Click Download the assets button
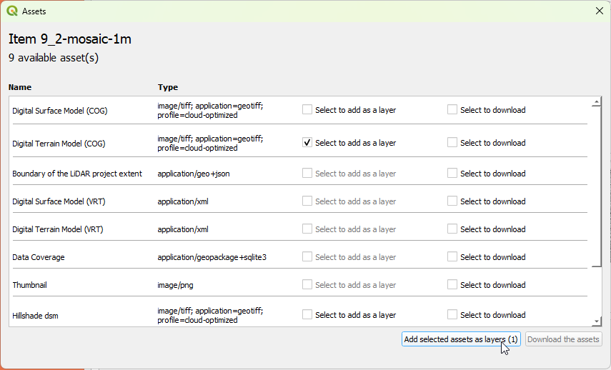This screenshot has width=611, height=370. [564, 339]
